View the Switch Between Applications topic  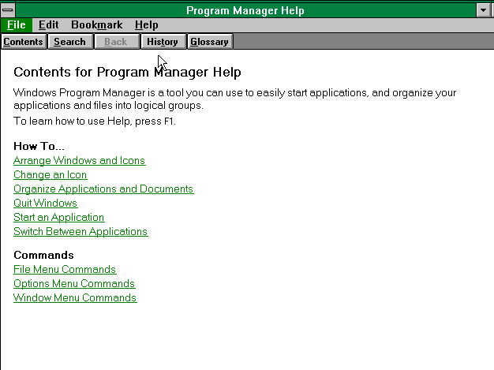click(80, 232)
